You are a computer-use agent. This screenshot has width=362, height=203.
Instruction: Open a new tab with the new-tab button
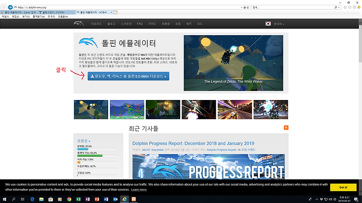[116, 12]
